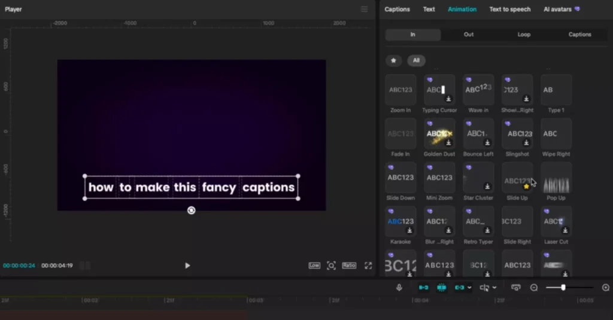
Task: Click the zoom out timeline minus icon
Action: click(x=534, y=288)
